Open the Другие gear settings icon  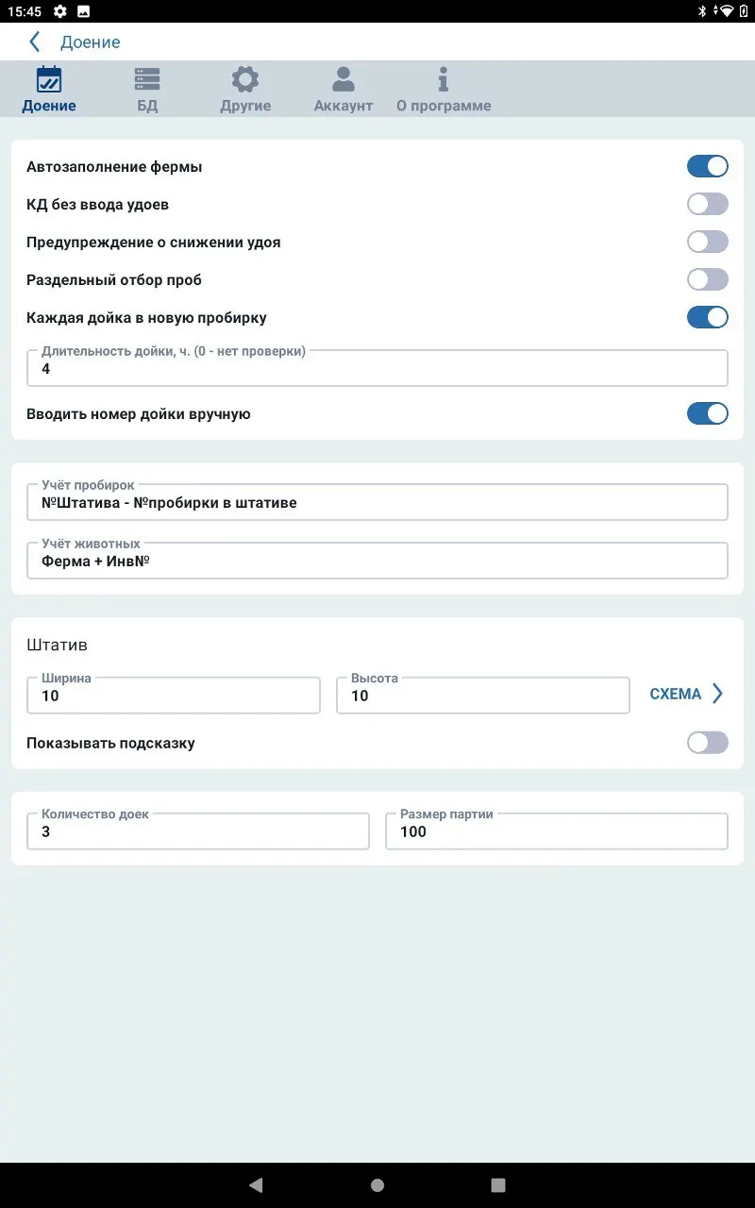click(x=245, y=79)
